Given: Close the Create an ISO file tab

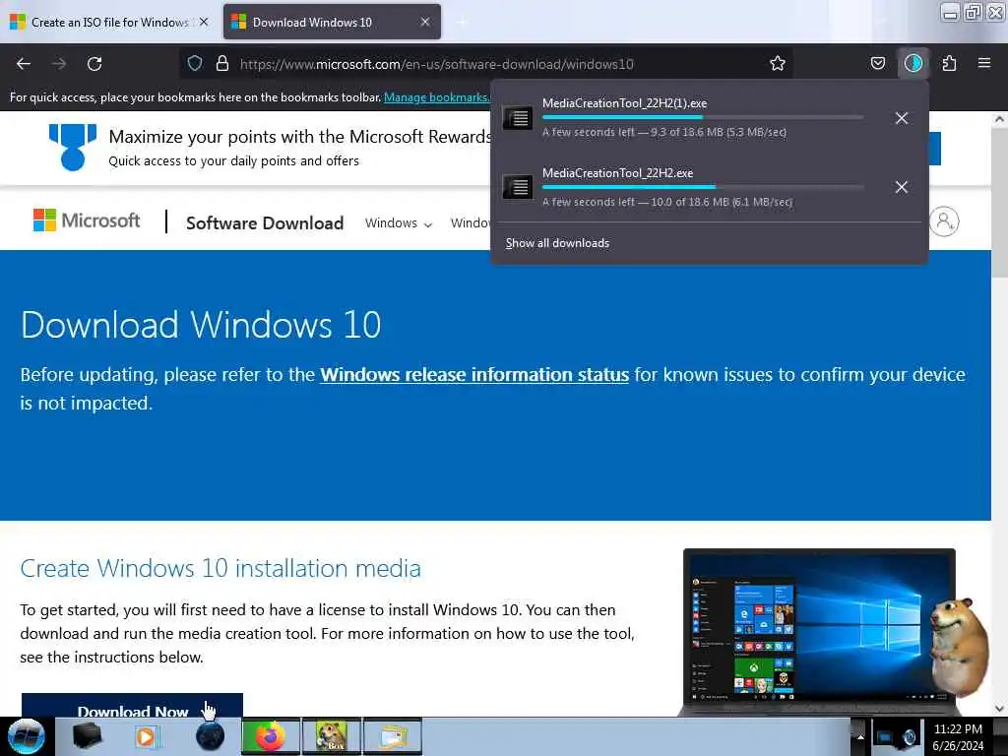Looking at the screenshot, I should point(204,22).
